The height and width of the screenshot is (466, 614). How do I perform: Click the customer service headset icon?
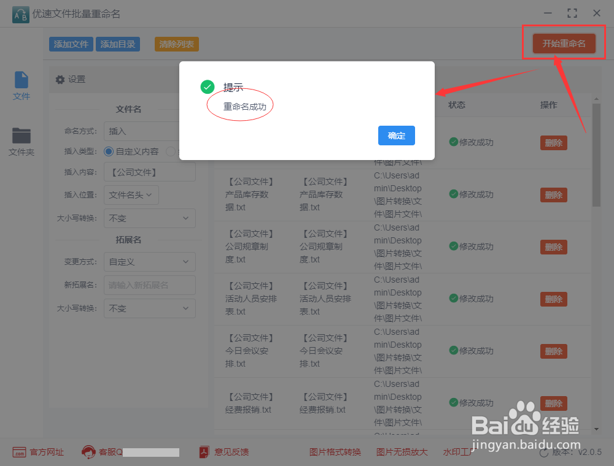pyautogui.click(x=88, y=452)
